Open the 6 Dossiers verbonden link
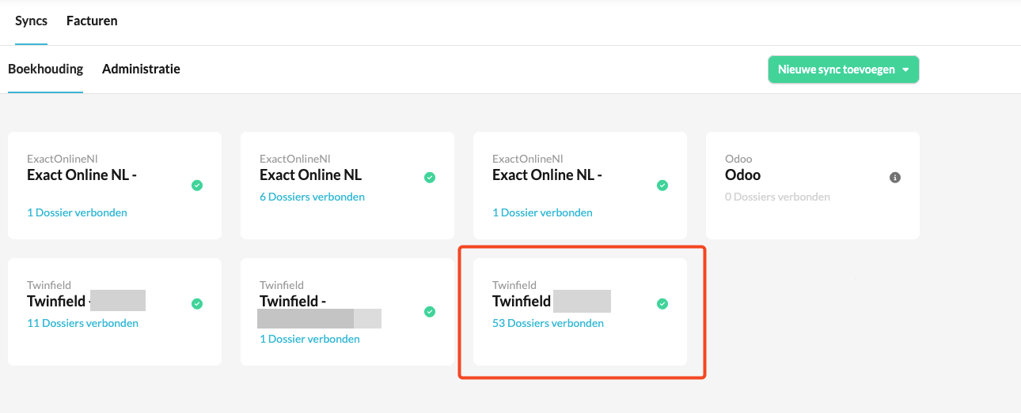This screenshot has width=1021, height=413. [x=312, y=197]
